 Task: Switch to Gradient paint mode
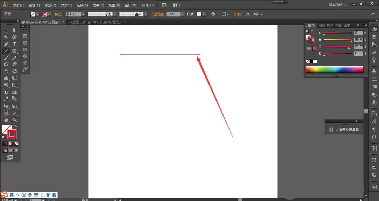coord(11,144)
